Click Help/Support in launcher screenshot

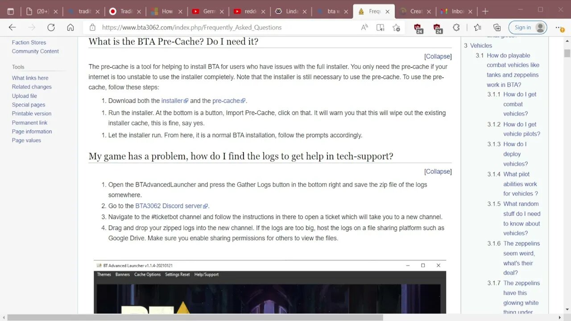(x=207, y=275)
